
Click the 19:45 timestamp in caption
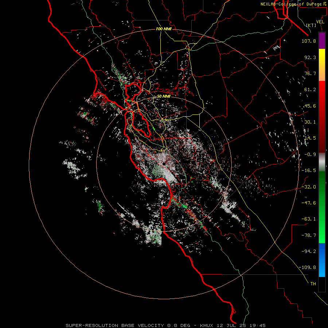(x=258, y=325)
